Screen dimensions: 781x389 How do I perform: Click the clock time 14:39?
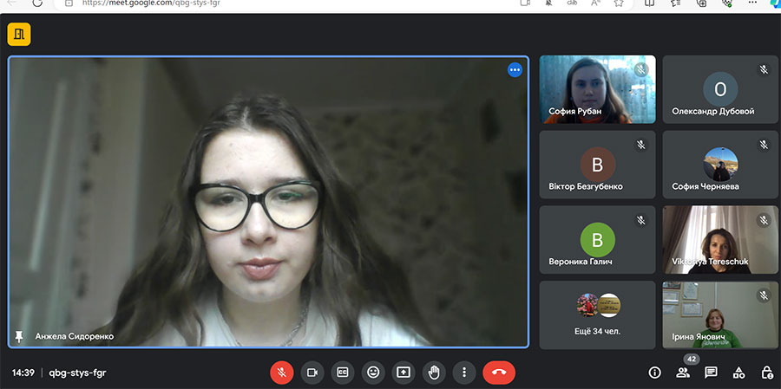23,373
